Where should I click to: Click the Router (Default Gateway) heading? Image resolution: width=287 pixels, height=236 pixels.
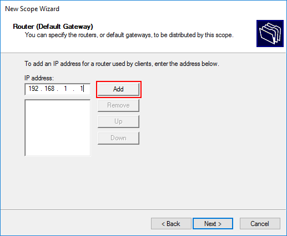(x=53, y=27)
